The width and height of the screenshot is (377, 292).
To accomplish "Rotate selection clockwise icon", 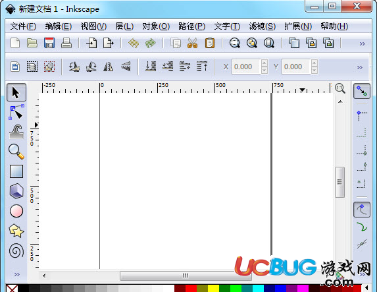I will pyautogui.click(x=91, y=67).
